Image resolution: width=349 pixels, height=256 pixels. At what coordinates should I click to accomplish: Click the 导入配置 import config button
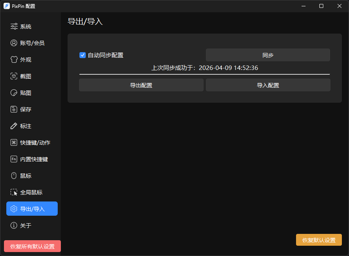[268, 85]
